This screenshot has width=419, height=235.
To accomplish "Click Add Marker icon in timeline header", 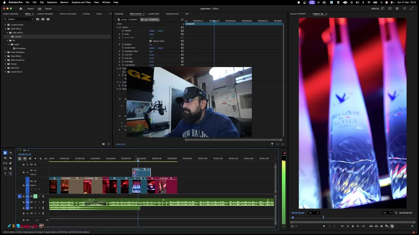I will [35, 159].
